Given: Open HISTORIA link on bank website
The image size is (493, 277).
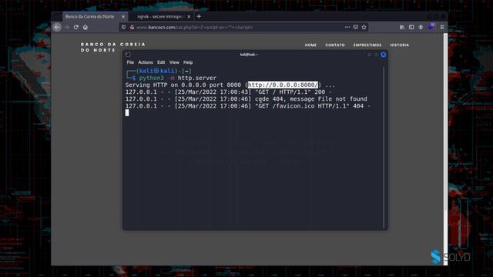Looking at the screenshot, I should 400,45.
